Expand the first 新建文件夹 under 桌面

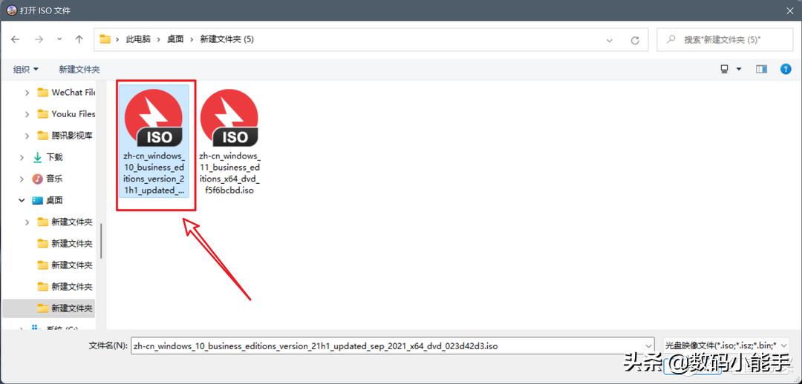coord(27,222)
